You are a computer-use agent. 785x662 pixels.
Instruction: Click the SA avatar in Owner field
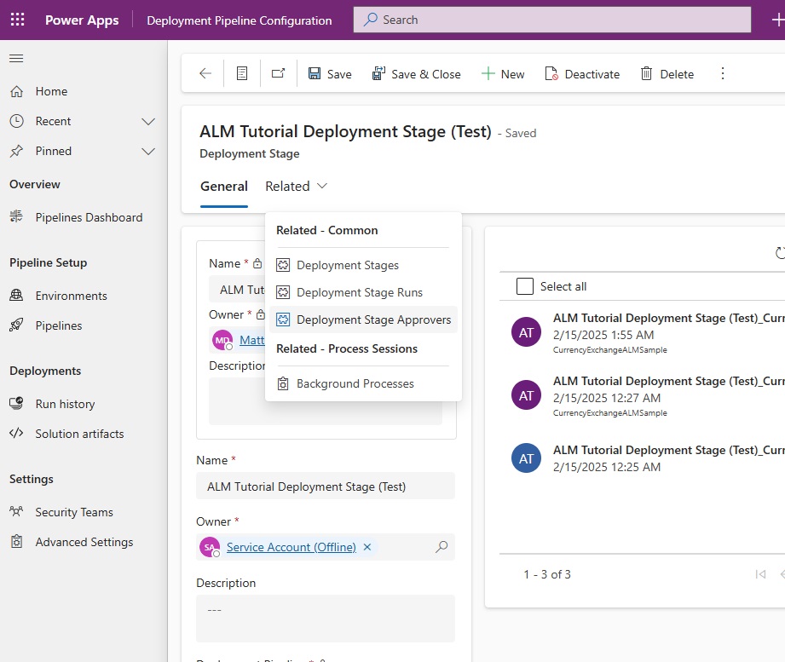[x=210, y=547]
